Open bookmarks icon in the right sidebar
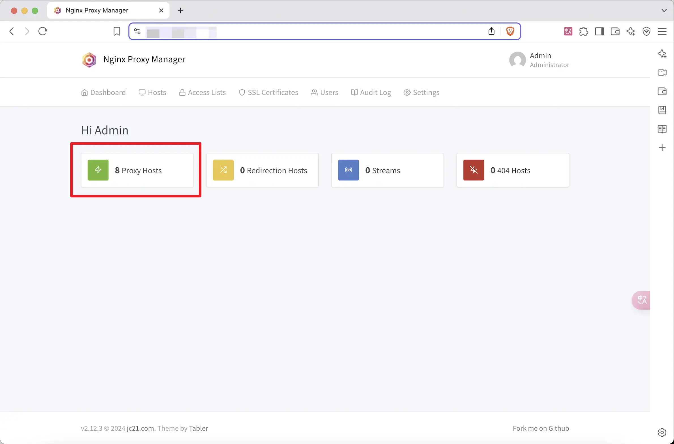This screenshot has height=444, width=674. (662, 110)
